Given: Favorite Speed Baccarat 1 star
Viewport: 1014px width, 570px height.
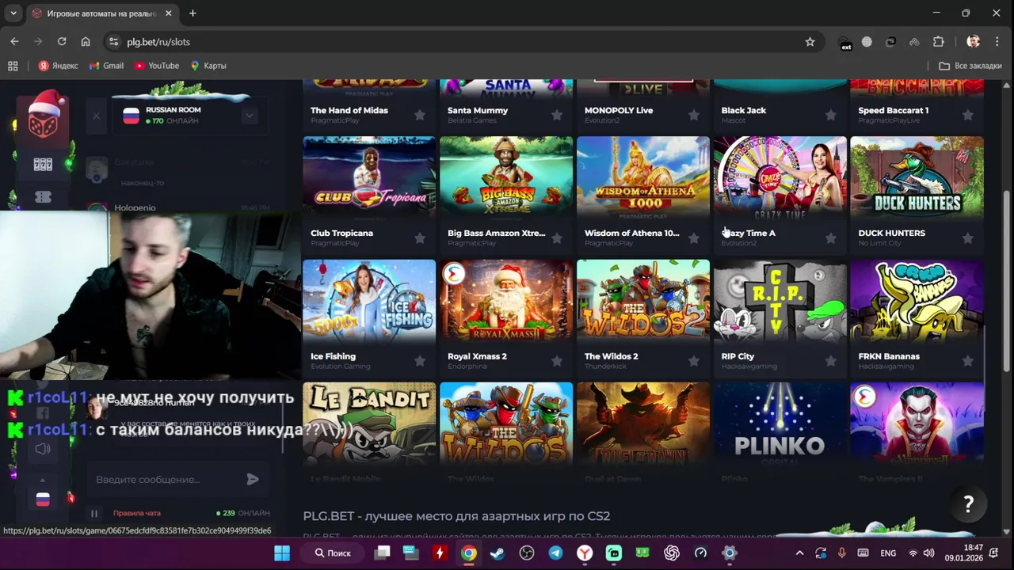Looking at the screenshot, I should click(967, 116).
